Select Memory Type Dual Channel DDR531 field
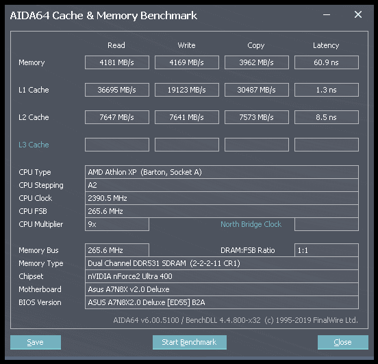Screen dimensions: 378x364 click(222, 263)
